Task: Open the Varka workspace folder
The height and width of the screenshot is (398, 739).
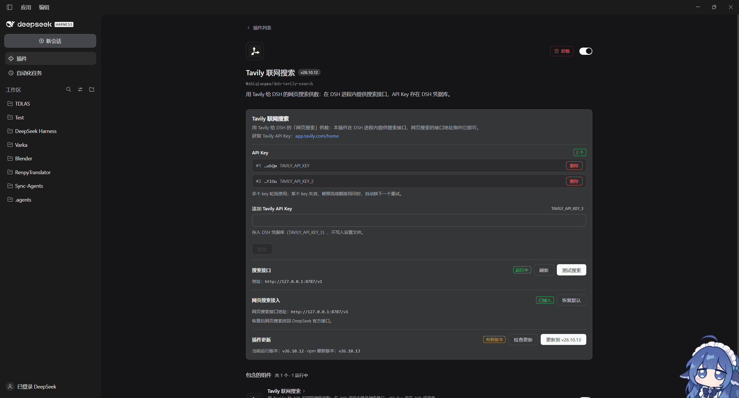Action: (50, 145)
